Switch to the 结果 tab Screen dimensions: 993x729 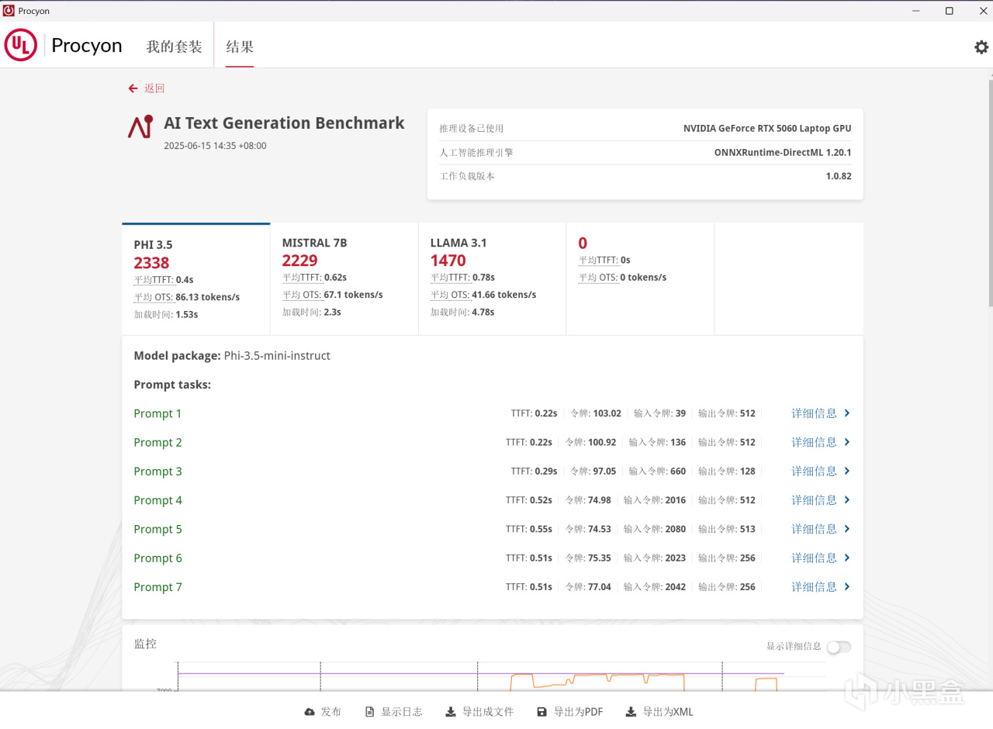point(240,47)
